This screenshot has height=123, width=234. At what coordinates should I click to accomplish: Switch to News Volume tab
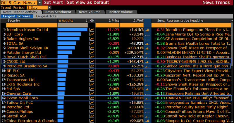coord(90,12)
